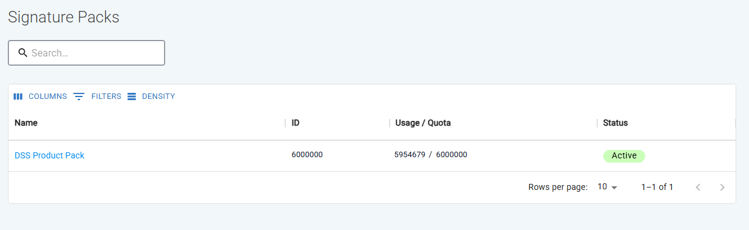Screen dimensions: 749x230
Task: Sort by Usage / Quota column header
Action: [423, 123]
